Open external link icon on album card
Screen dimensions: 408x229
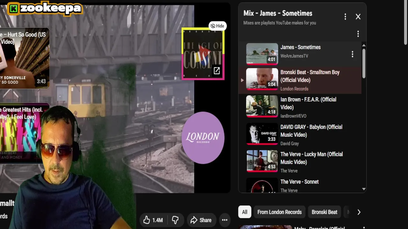217,71
